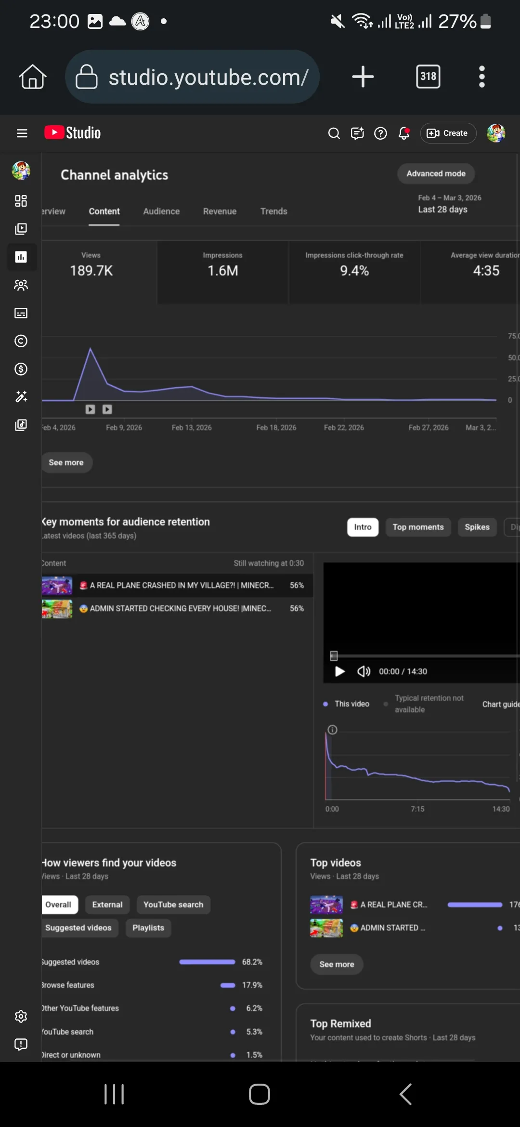Click See more under views chart
Screen dimensions: 520x1127
66,462
